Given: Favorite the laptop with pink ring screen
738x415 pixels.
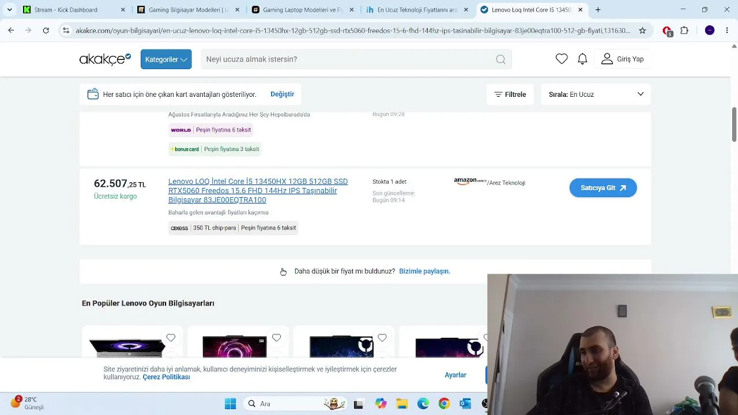Looking at the screenshot, I should 276,338.
